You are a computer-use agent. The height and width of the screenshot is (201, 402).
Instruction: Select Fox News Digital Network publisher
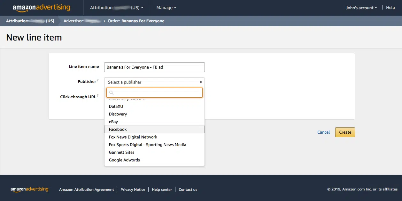pos(154,137)
